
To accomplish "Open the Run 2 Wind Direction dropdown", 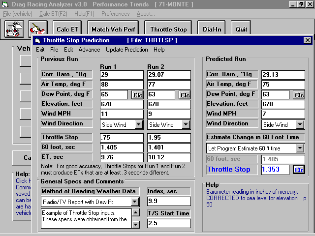I will (186, 124).
